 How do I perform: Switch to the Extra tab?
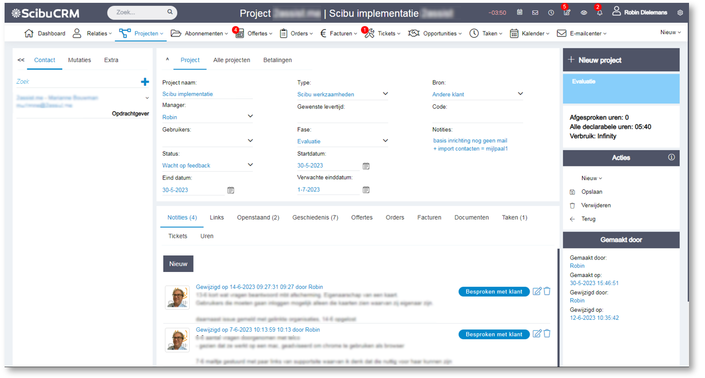point(111,60)
